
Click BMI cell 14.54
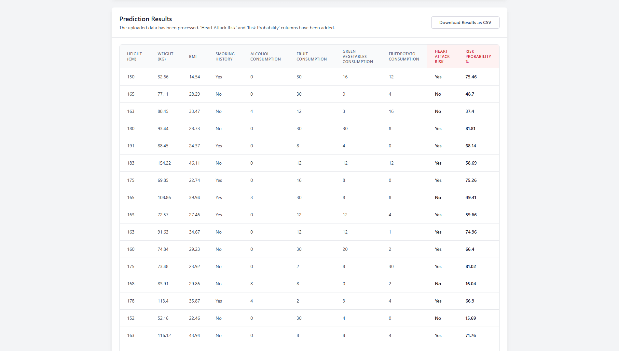(194, 77)
